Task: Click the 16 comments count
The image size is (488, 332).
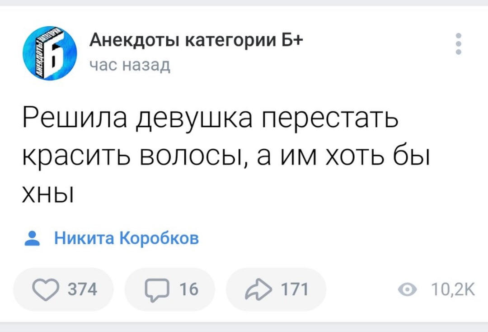Action: point(188,289)
